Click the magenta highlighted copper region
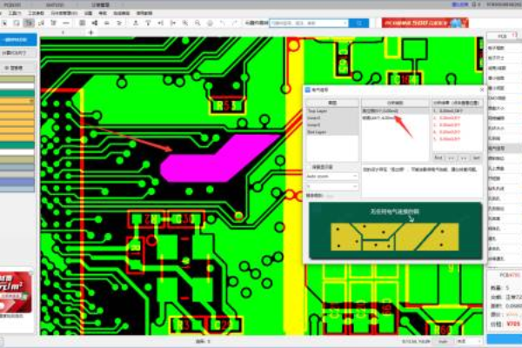Image resolution: width=522 pixels, height=348 pixels. pos(220,158)
